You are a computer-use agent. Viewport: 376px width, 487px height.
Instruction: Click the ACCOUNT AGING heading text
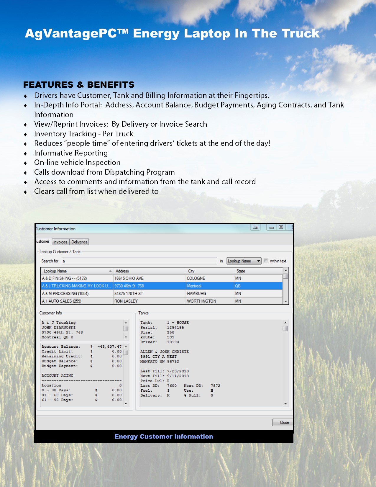point(58,376)
